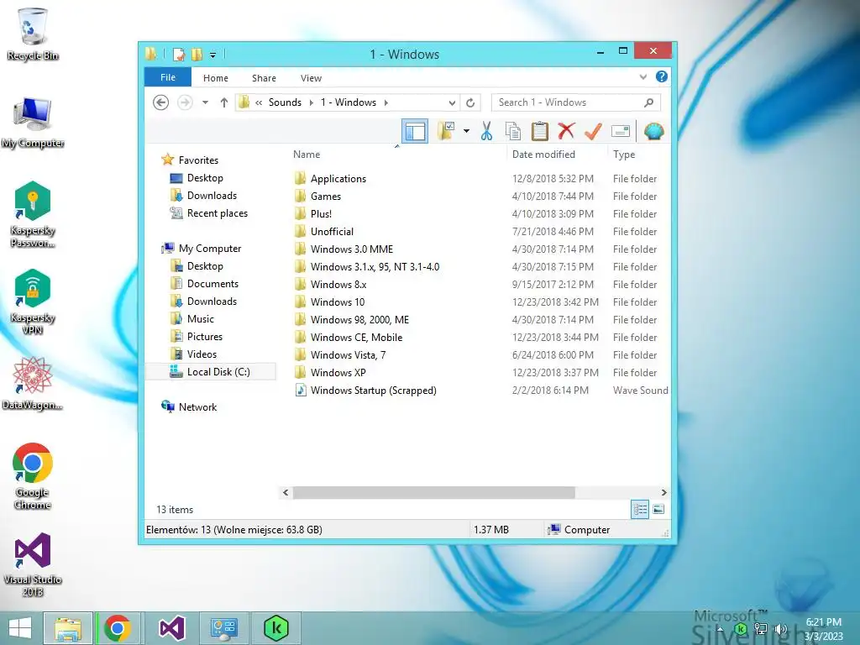Image resolution: width=860 pixels, height=645 pixels.
Task: Click the shell globe toolbar icon
Action: pos(653,132)
